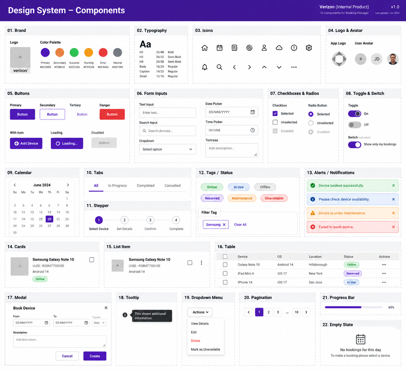Turn on the Off toggle
Viewport: 406px width, 371px height.
pos(355,125)
